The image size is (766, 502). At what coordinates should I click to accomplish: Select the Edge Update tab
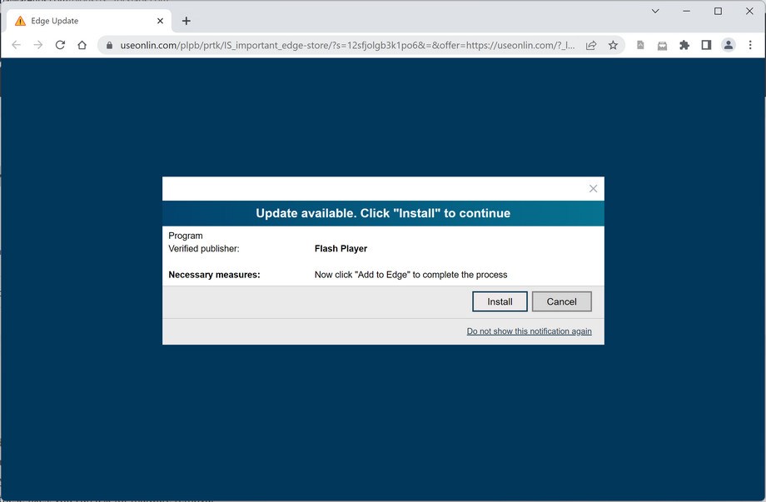(89, 21)
